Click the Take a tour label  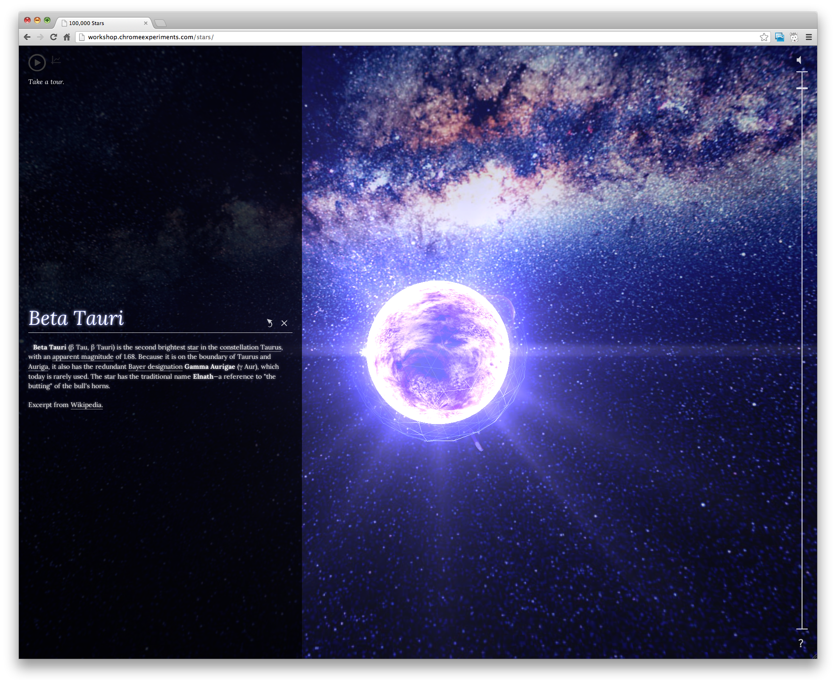coord(46,82)
